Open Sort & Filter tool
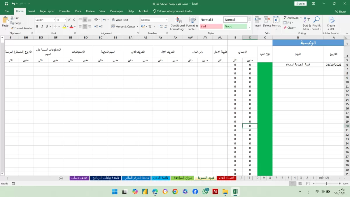 [307, 20]
